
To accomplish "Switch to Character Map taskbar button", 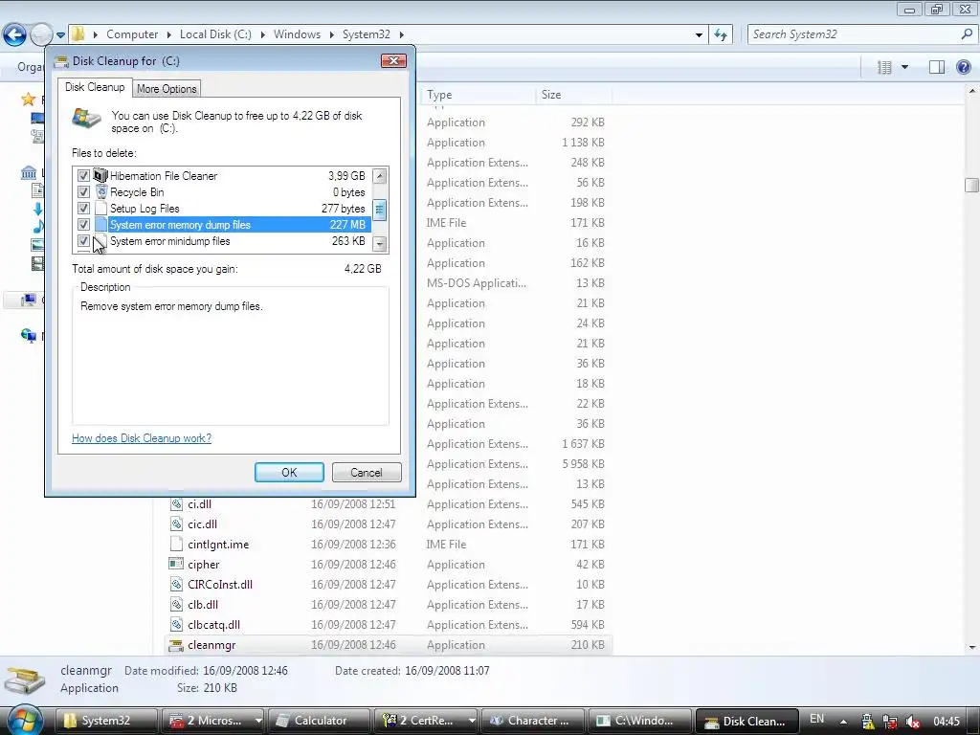I will tap(534, 721).
